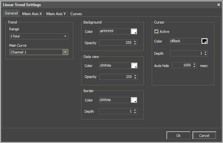This screenshot has width=223, height=143.
Task: Close the Linear Trend Settings dialog
Action: (x=219, y=5)
